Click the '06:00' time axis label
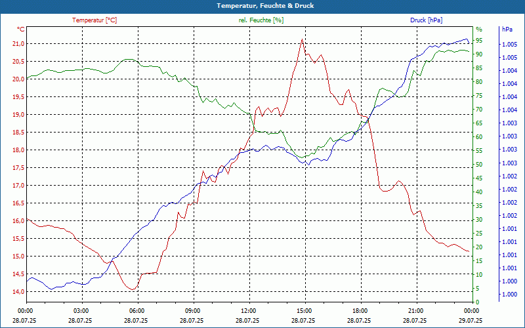 [138, 310]
